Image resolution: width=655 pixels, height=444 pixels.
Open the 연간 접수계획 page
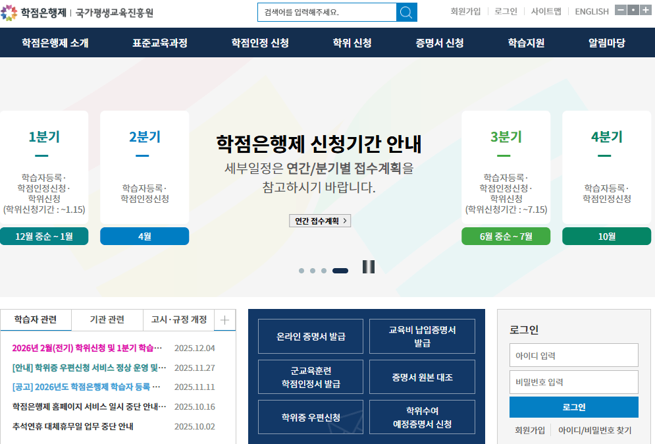pos(320,221)
